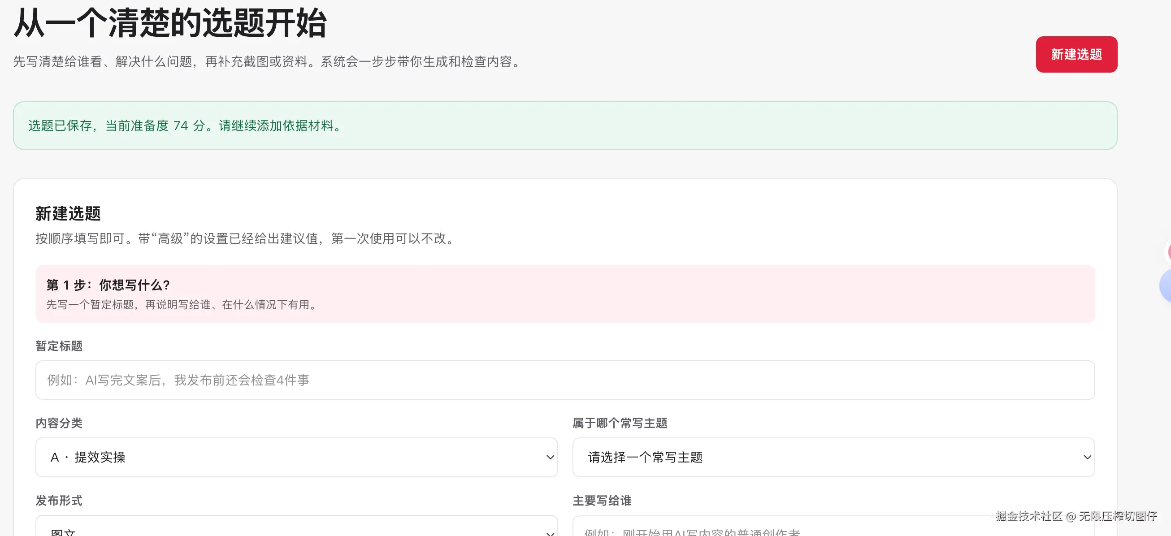Click the hint text 先写一个暂定标题

pos(182,304)
